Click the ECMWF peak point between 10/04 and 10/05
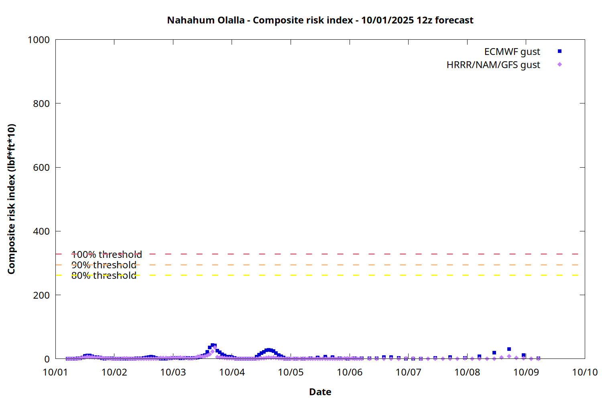The width and height of the screenshot is (602, 401). coord(268,350)
